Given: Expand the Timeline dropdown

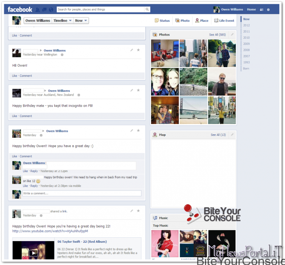Looking at the screenshot, I should pyautogui.click(x=62, y=21).
